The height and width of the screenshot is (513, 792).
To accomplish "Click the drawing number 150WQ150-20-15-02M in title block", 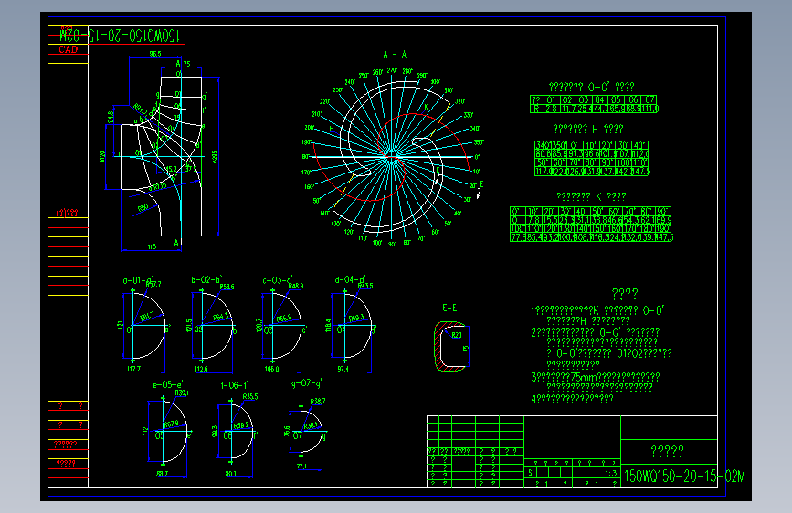I will [684, 476].
